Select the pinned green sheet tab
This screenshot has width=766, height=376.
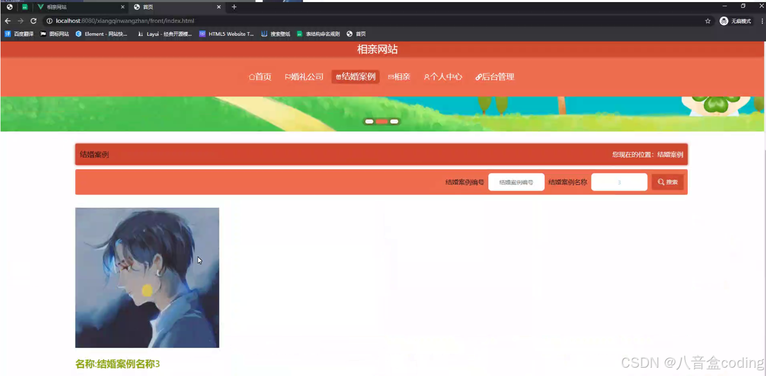coord(24,7)
